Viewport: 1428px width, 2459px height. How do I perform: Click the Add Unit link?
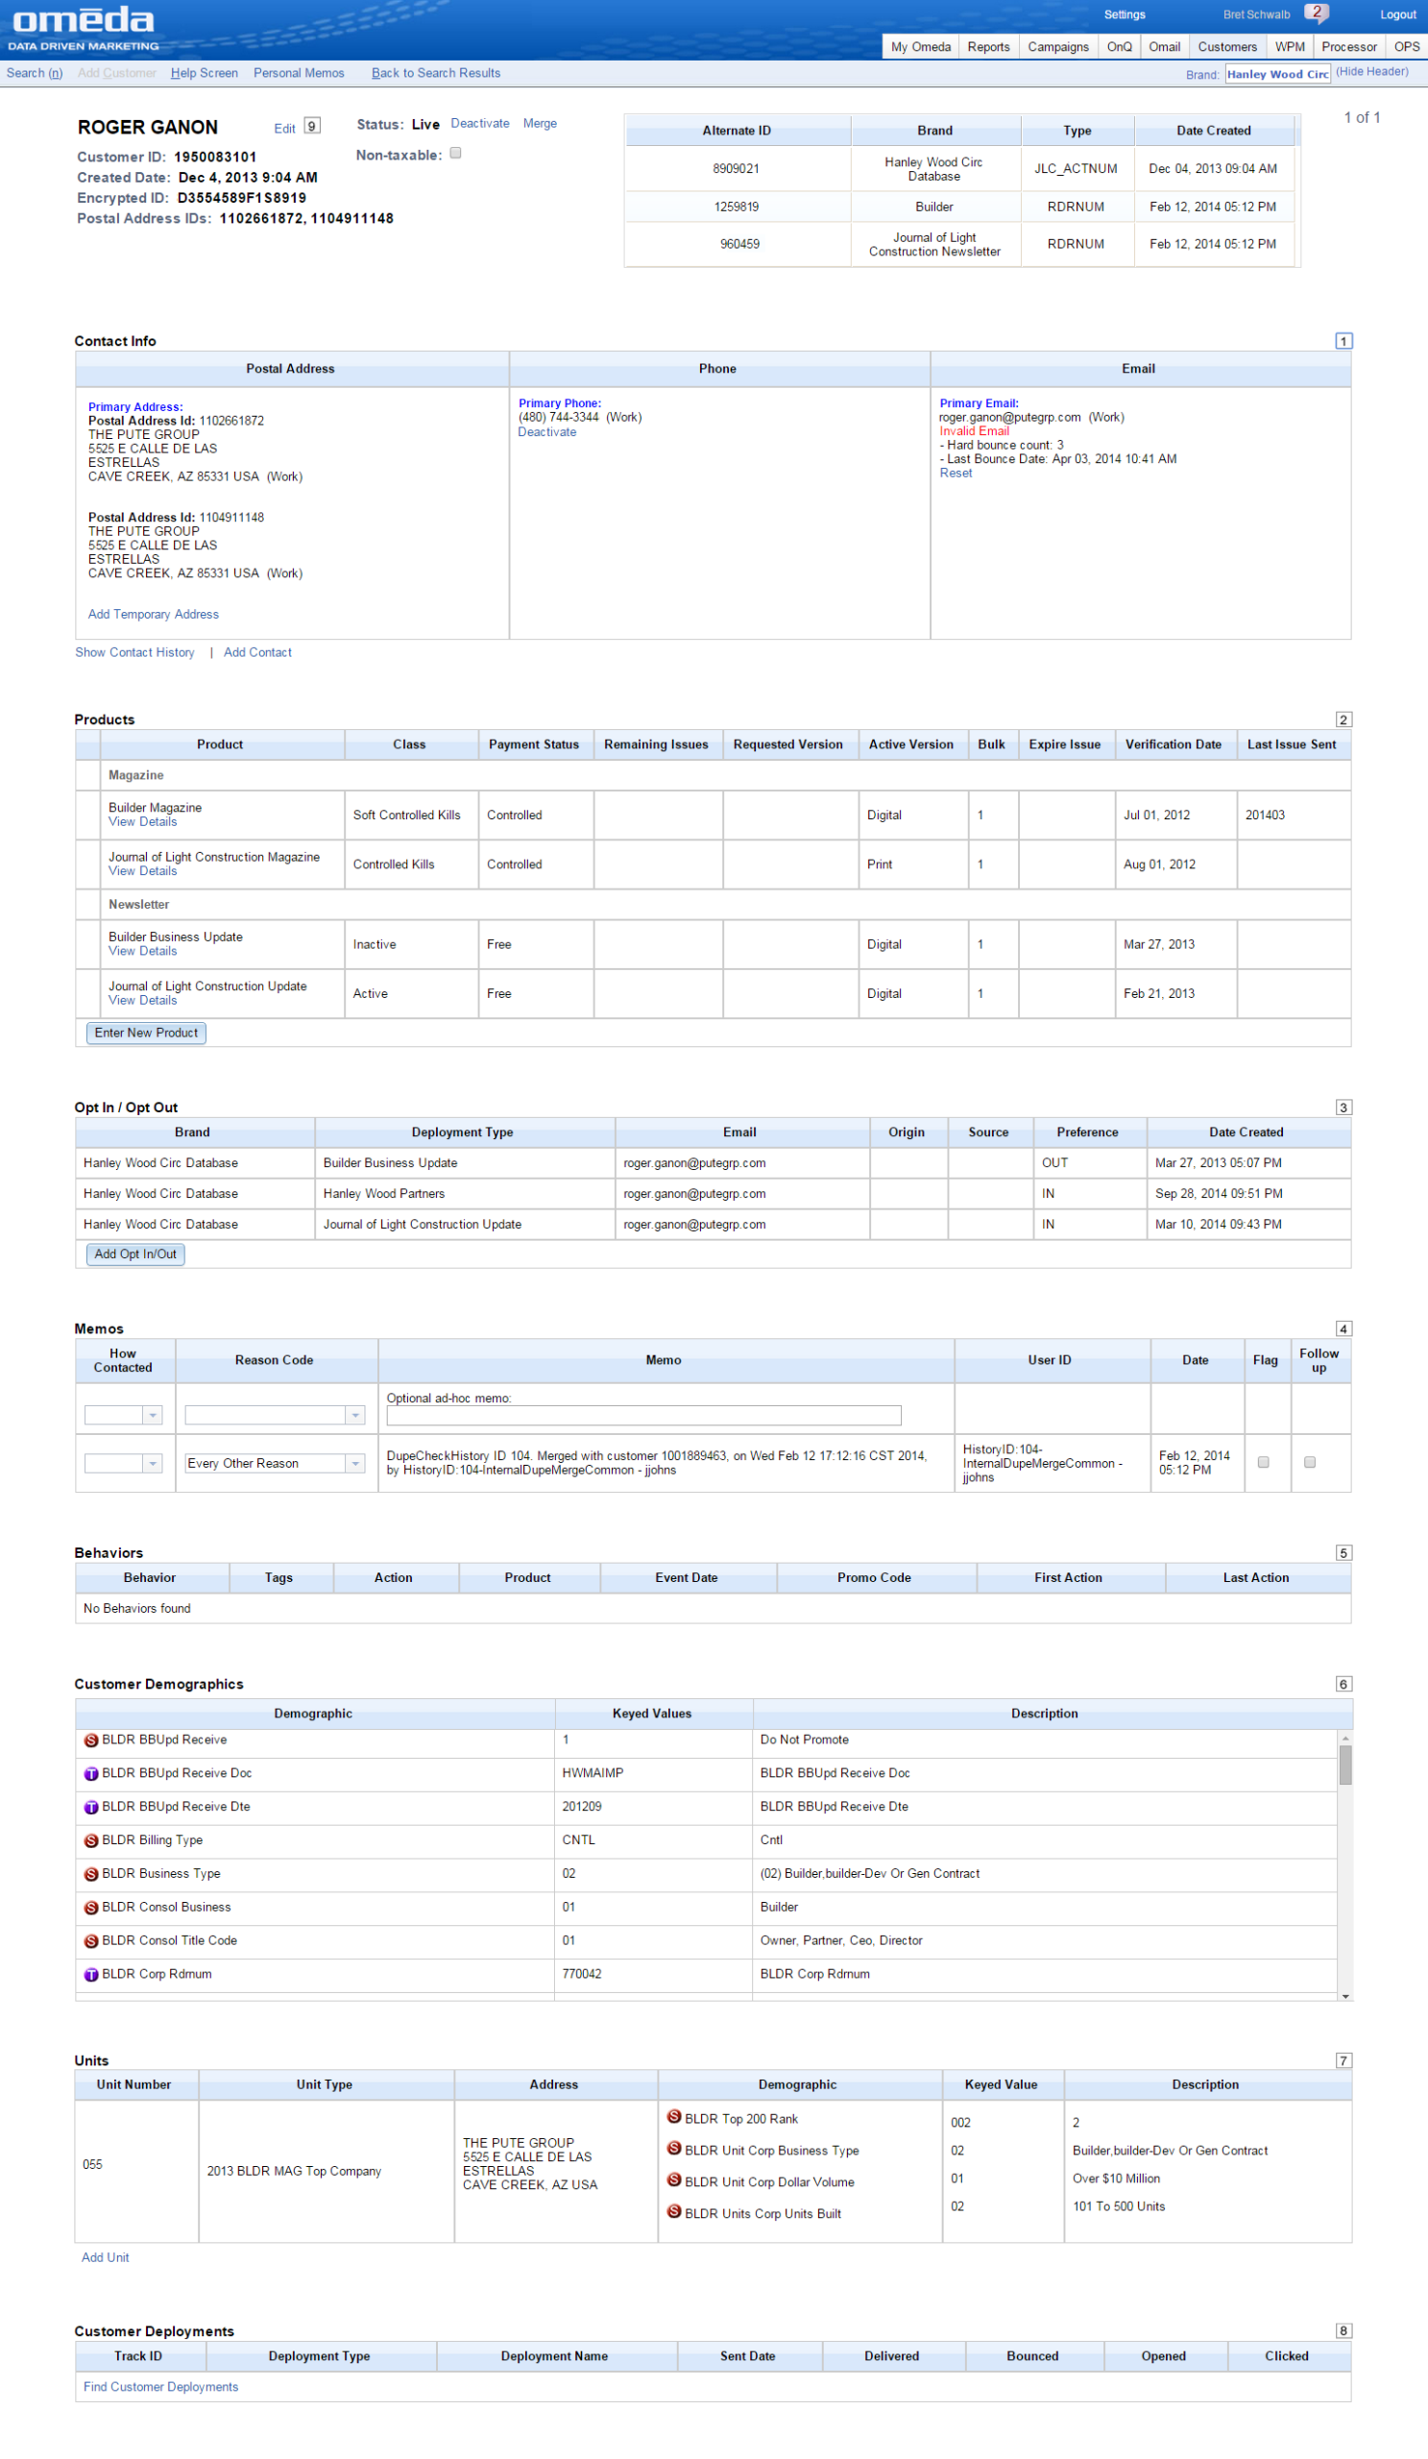pyautogui.click(x=106, y=2258)
